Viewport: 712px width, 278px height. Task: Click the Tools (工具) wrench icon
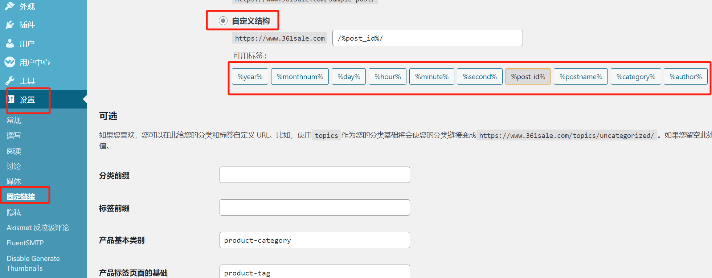click(10, 81)
